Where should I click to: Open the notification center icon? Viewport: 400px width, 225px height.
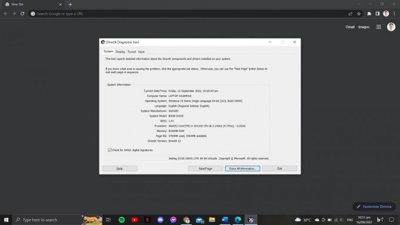pos(391,220)
